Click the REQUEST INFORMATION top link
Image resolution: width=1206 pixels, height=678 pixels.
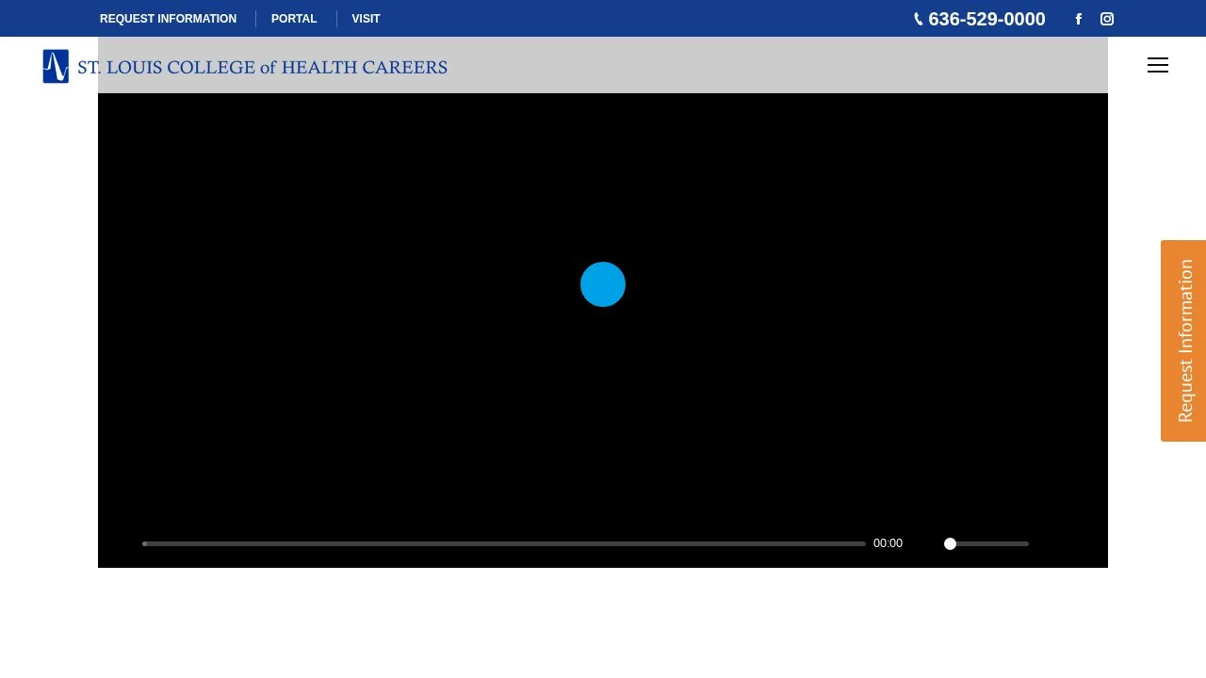point(168,19)
